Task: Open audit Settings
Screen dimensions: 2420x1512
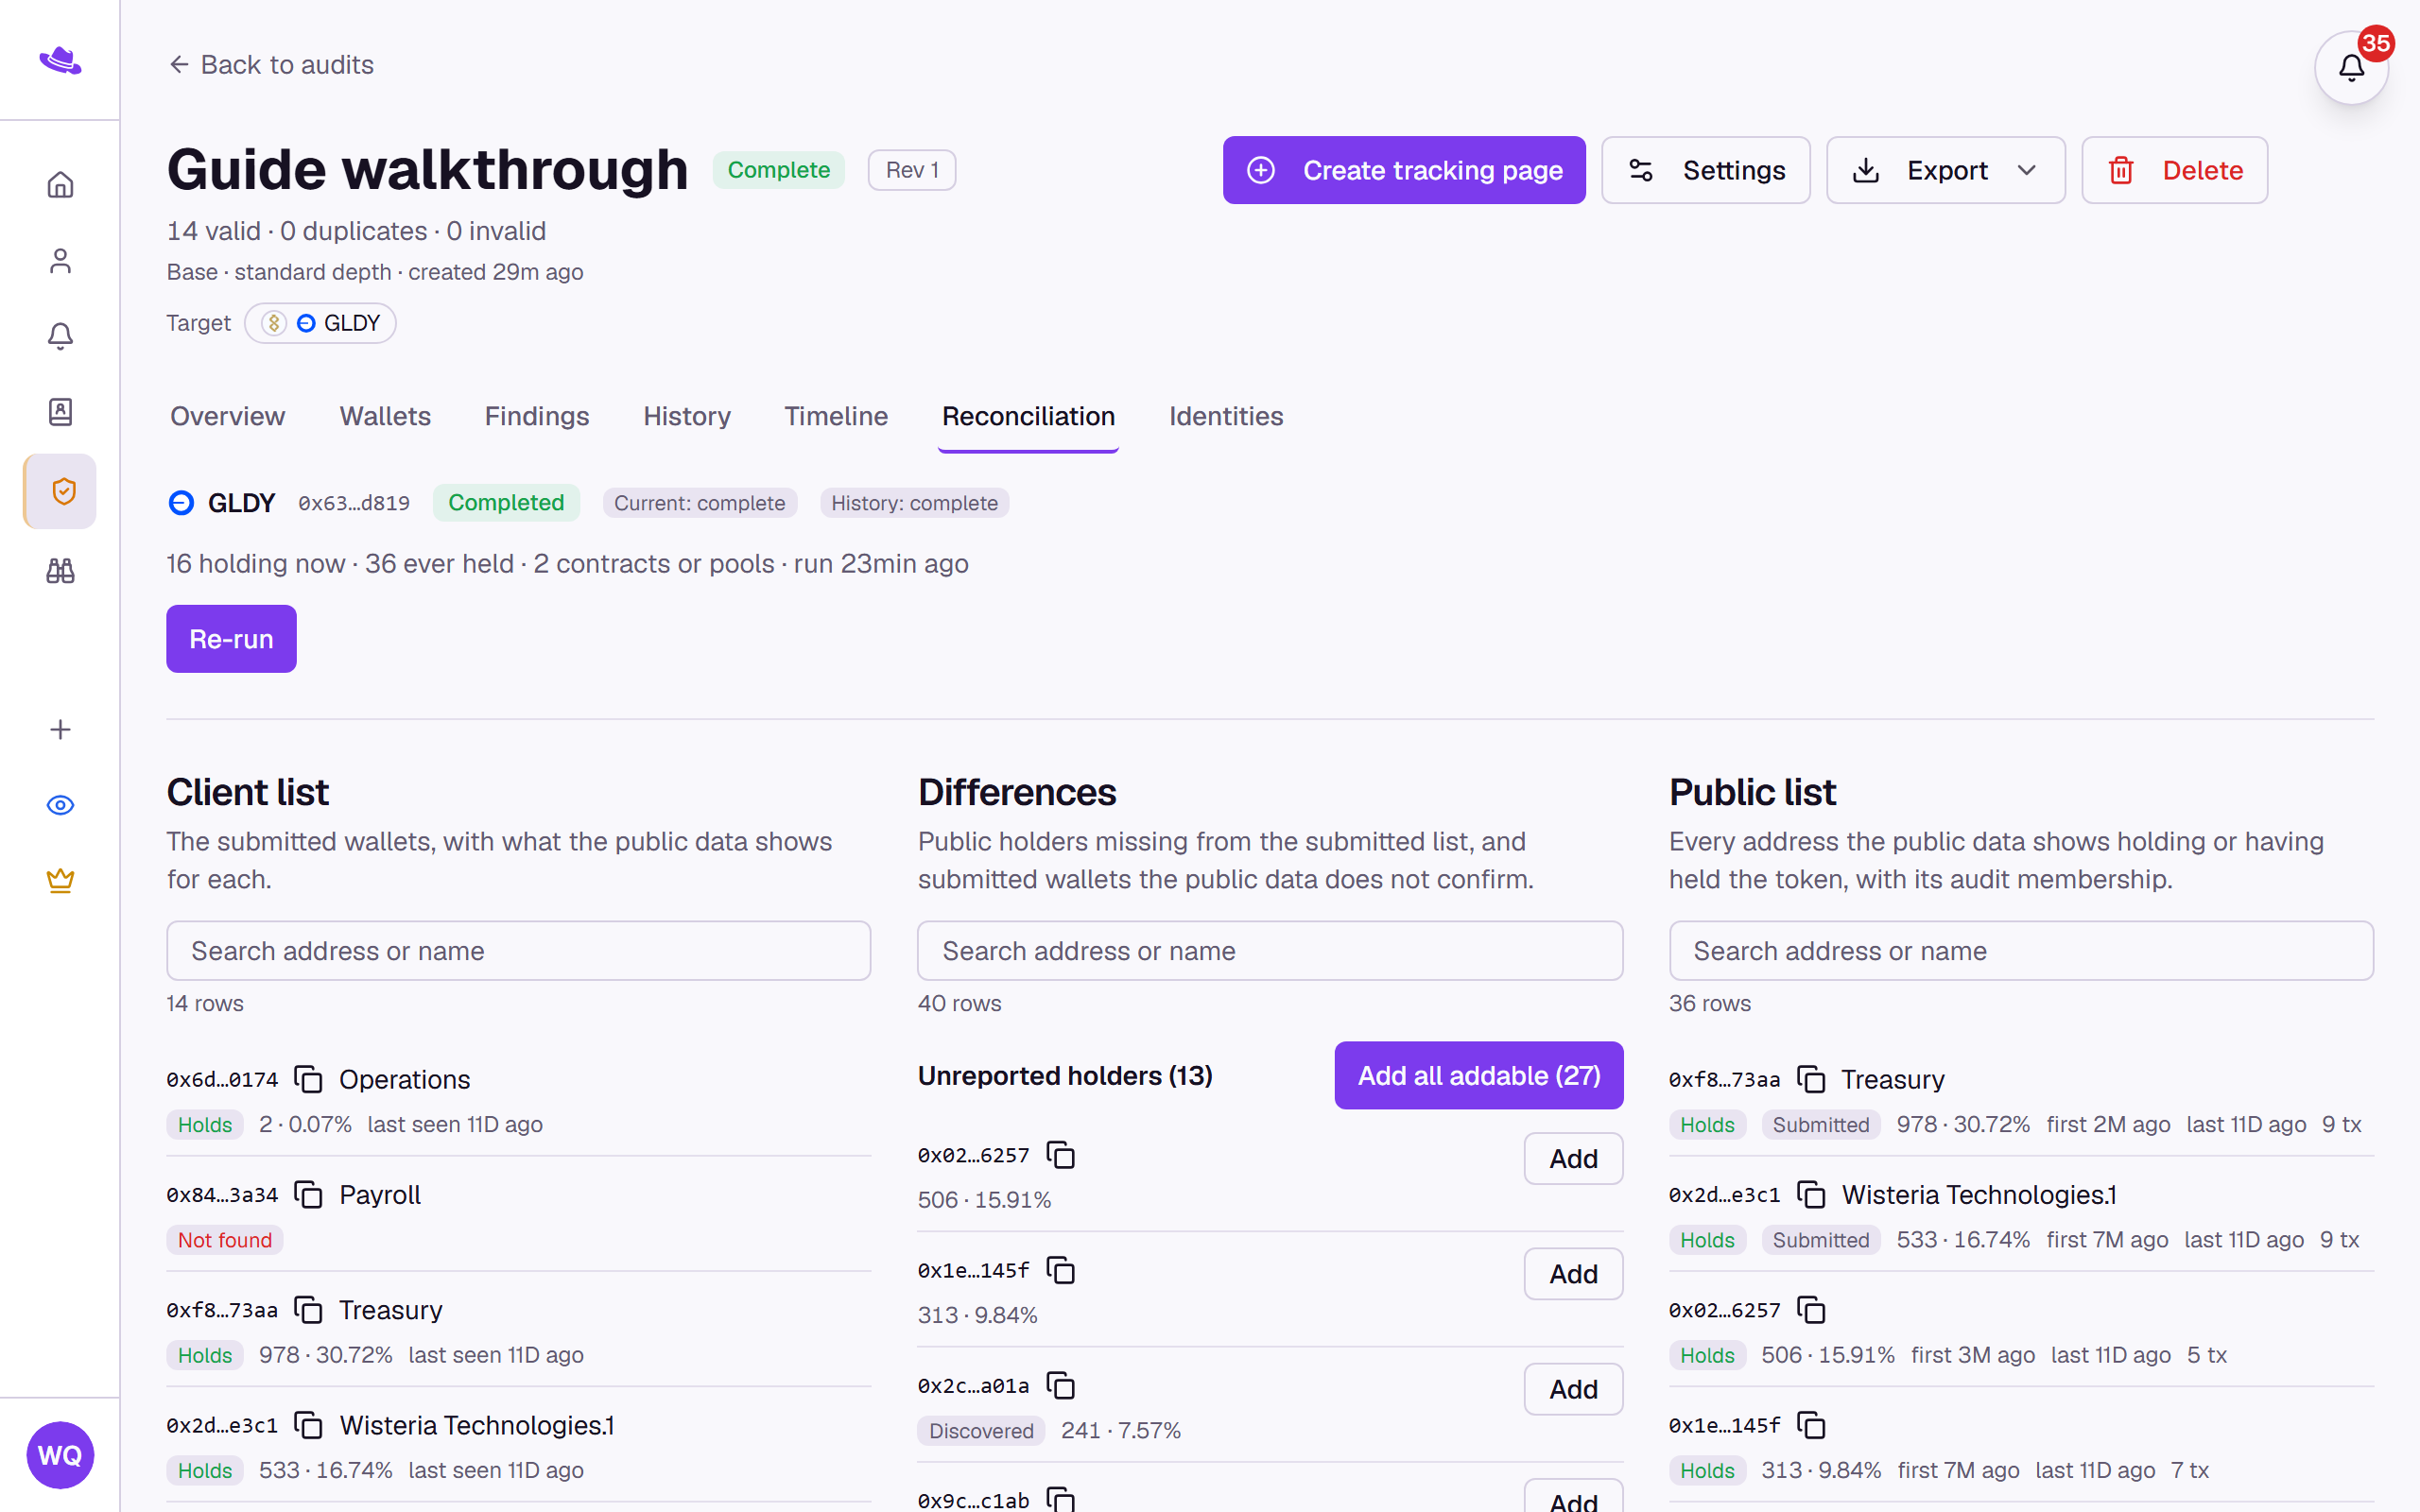Action: point(1705,170)
